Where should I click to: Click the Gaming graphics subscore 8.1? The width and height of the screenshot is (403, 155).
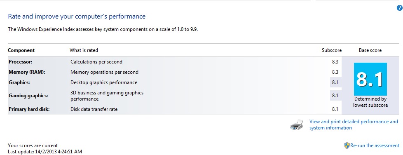coord(335,95)
